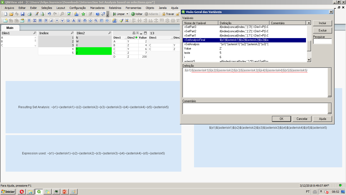Open the Marcadores menu
Screen dimensions: 346x195
pyautogui.click(x=97, y=8)
